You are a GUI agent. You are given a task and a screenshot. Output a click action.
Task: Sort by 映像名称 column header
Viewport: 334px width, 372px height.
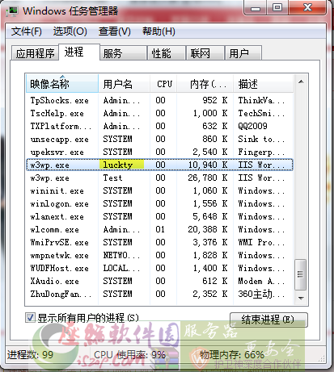click(62, 84)
